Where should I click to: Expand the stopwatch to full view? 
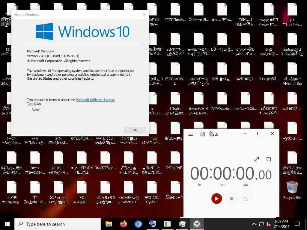(x=257, y=159)
